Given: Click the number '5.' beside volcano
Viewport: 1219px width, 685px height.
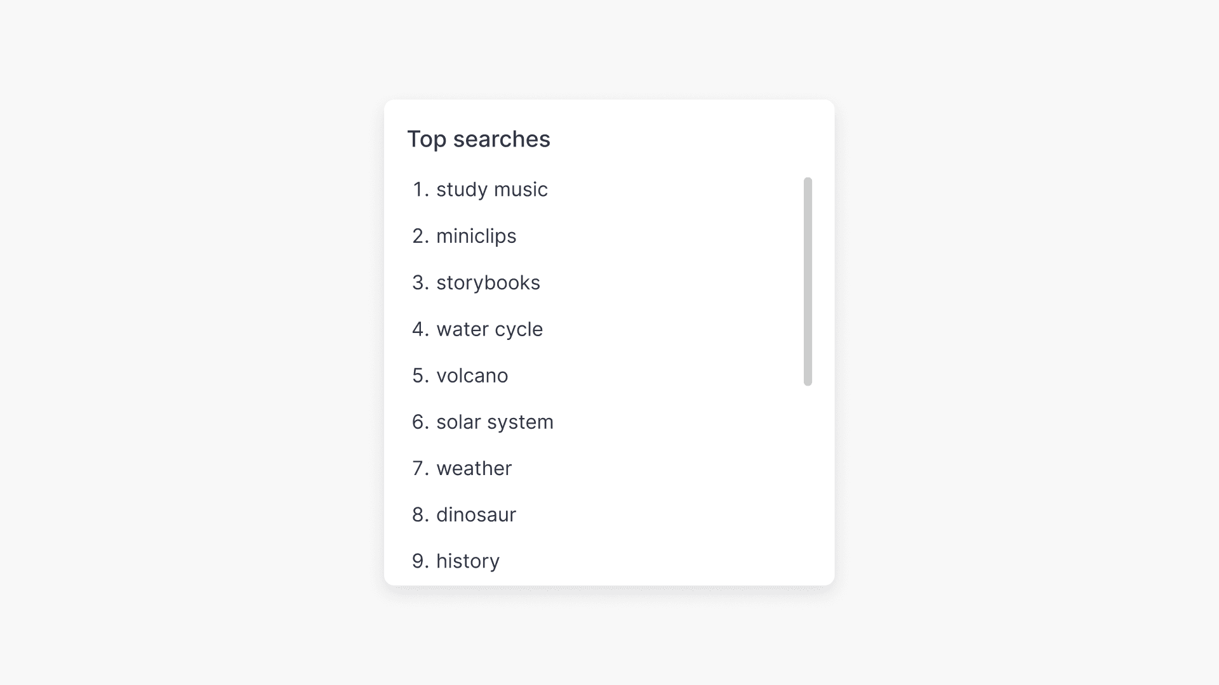Looking at the screenshot, I should 420,375.
